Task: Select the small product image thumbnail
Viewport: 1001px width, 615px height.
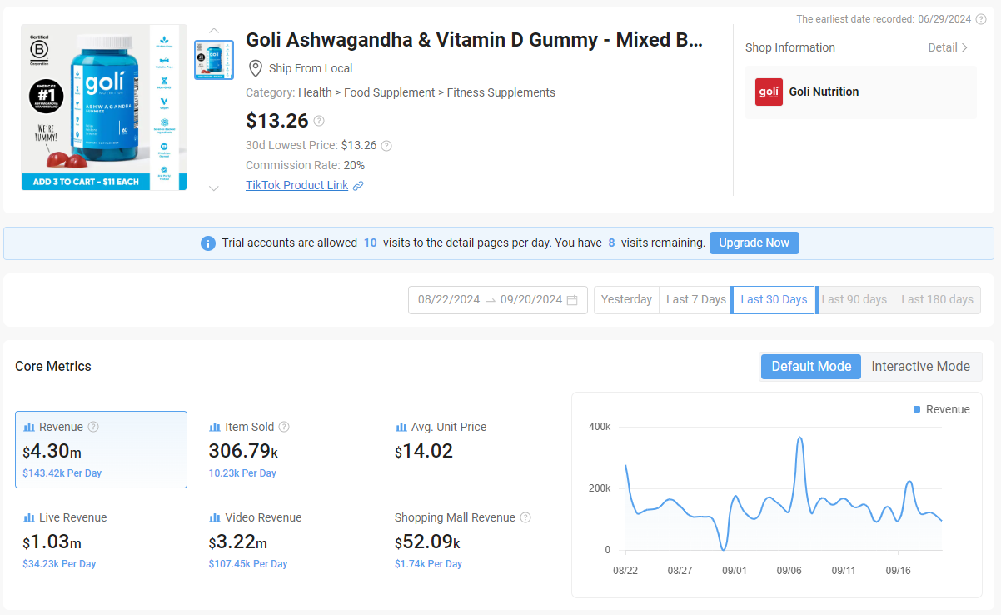Action: [214, 60]
